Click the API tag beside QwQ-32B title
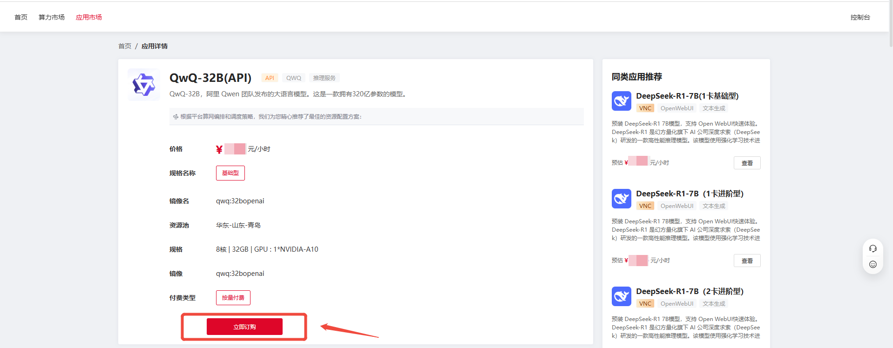893x348 pixels. (270, 78)
